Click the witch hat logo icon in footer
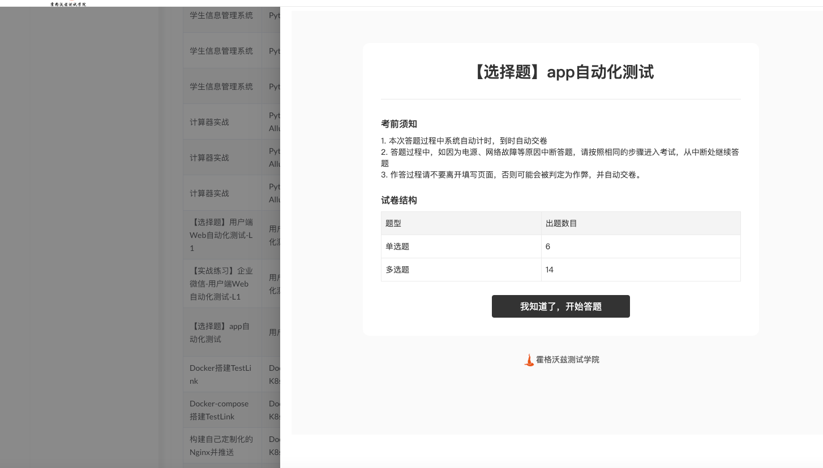Viewport: 823px width, 468px height. pyautogui.click(x=529, y=360)
